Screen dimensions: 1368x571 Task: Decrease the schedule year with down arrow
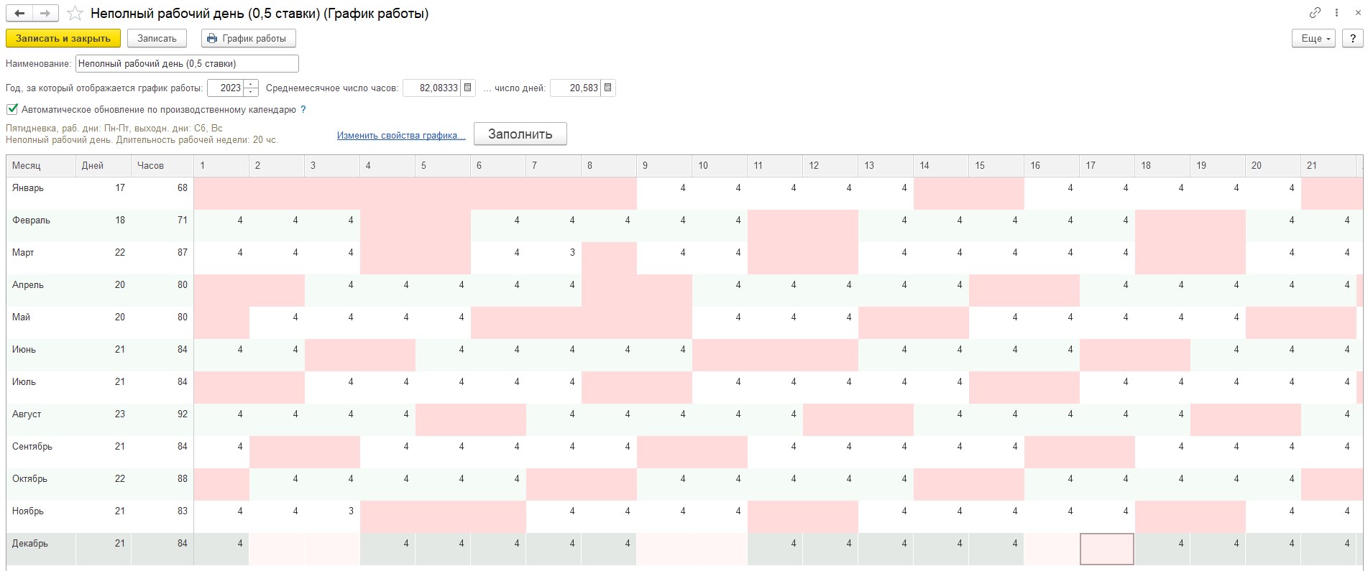pos(251,92)
